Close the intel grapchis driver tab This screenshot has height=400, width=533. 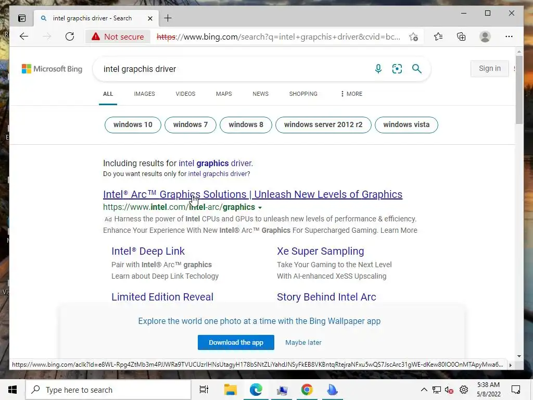tap(150, 18)
